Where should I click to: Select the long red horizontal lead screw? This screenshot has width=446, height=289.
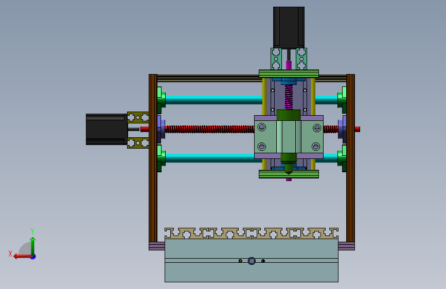(x=210, y=130)
